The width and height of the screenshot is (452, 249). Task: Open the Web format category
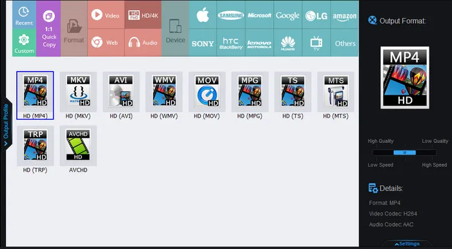click(x=106, y=42)
